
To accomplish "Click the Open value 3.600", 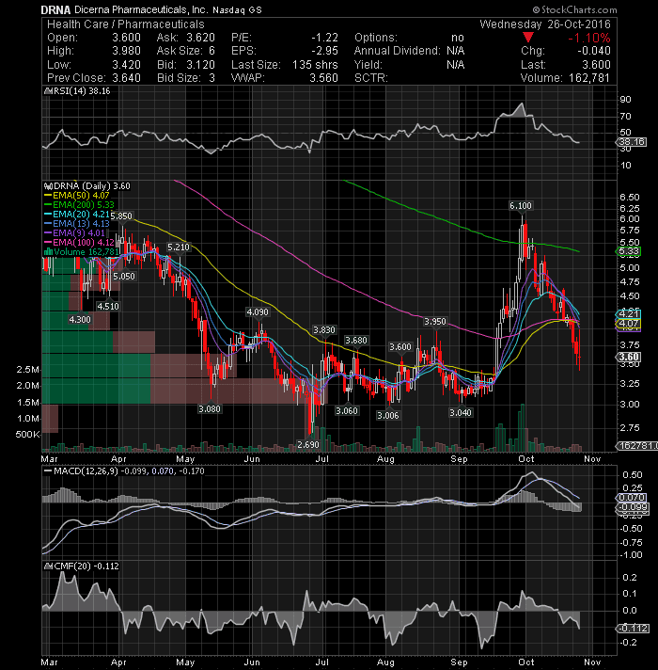I will (126, 38).
